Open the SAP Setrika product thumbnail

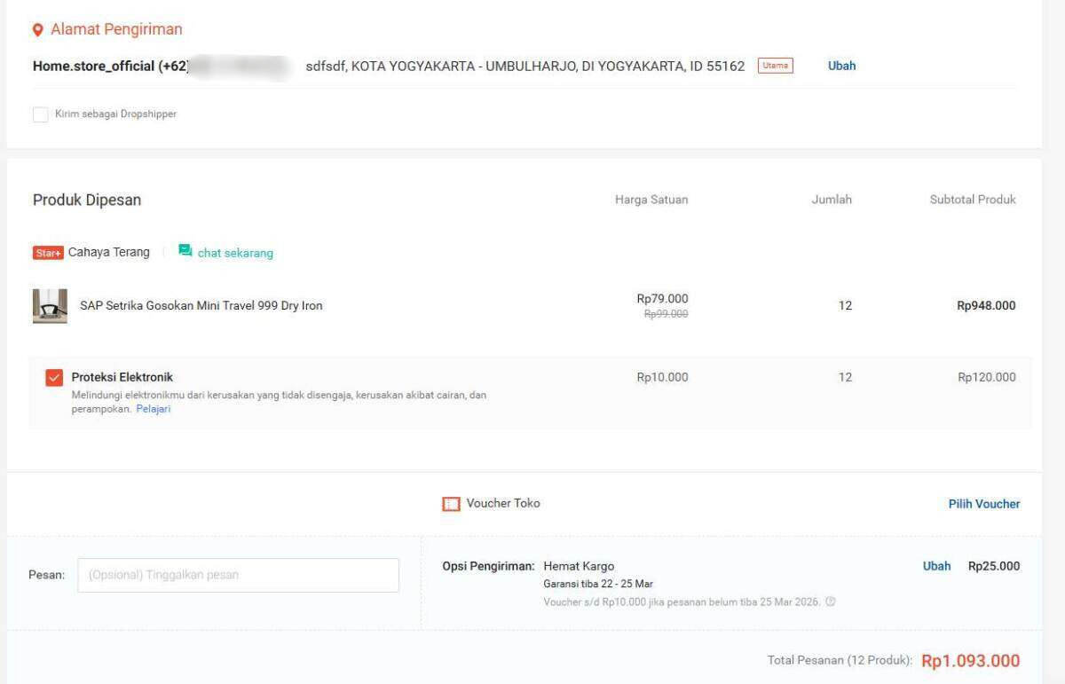pyautogui.click(x=50, y=306)
